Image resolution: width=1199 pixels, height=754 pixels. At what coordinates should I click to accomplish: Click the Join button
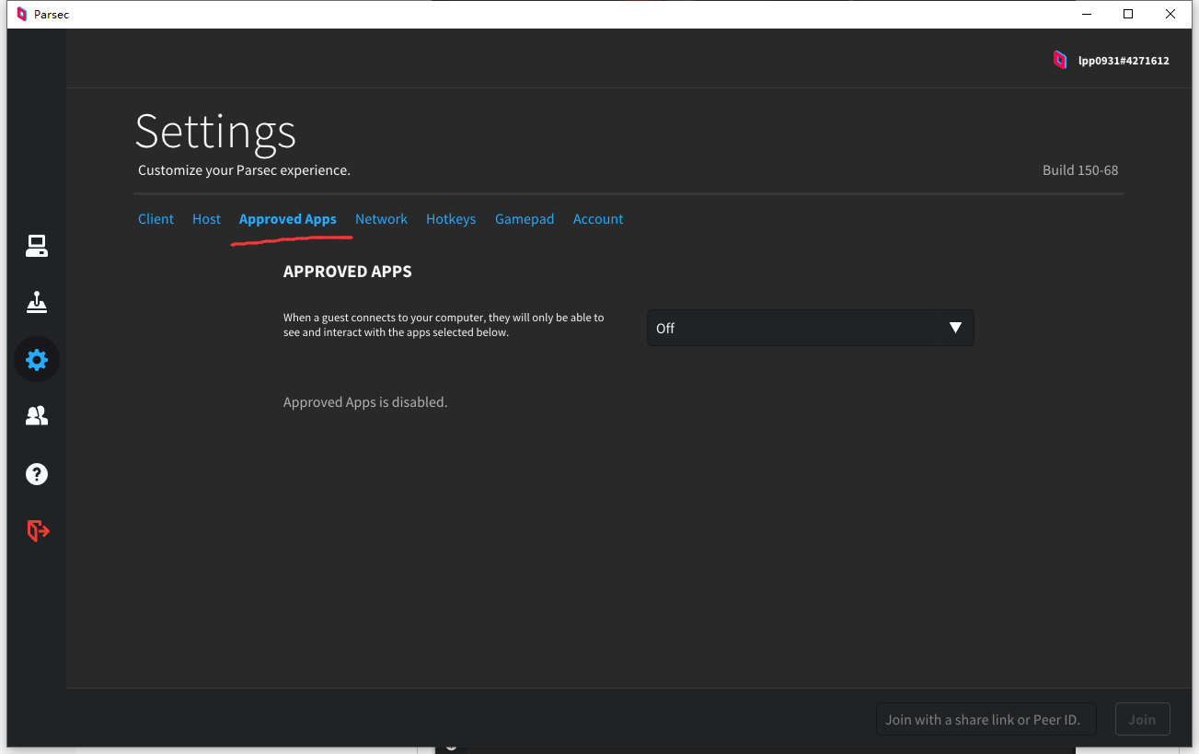[x=1142, y=720]
